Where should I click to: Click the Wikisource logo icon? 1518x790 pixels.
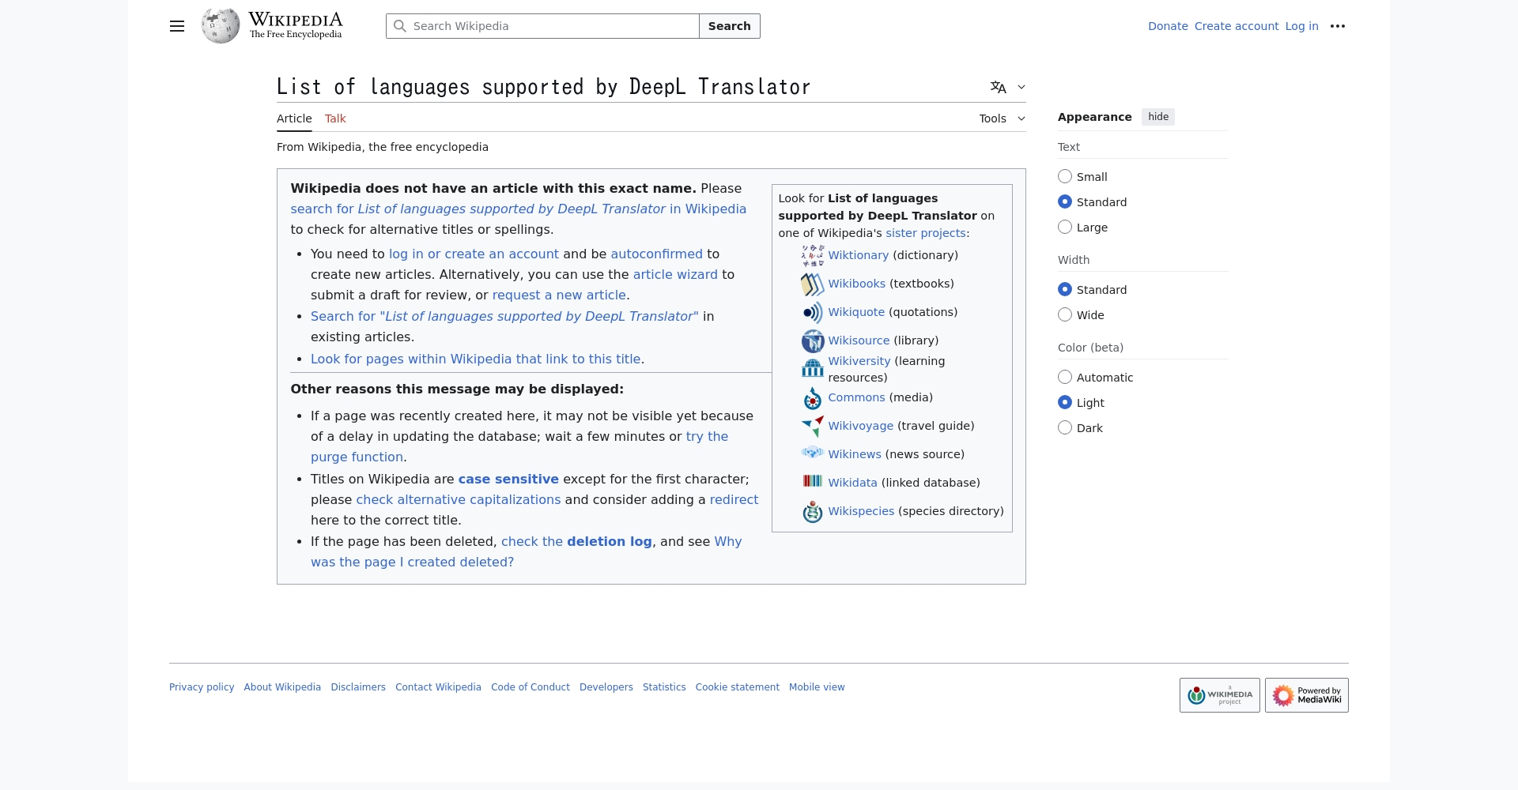813,340
